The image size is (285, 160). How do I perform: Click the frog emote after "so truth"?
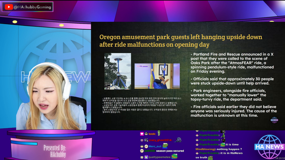(x=210, y=158)
